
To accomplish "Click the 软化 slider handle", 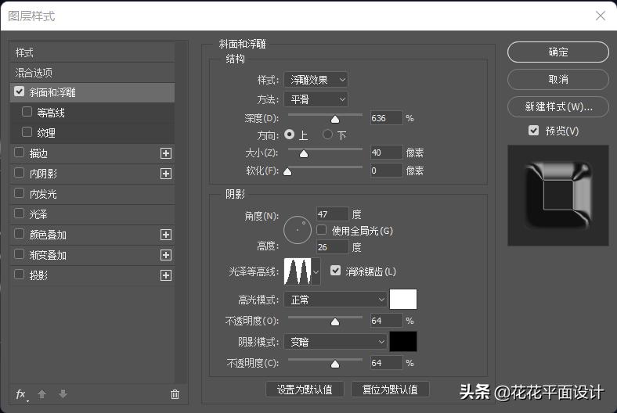I will 287,172.
